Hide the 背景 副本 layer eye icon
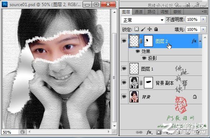The width and height of the screenshot is (210, 138). [124, 82]
